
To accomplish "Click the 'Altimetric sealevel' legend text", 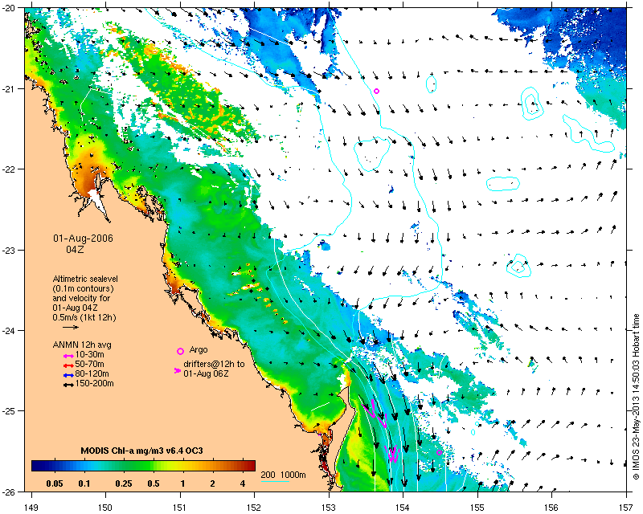I will pyautogui.click(x=85, y=279).
